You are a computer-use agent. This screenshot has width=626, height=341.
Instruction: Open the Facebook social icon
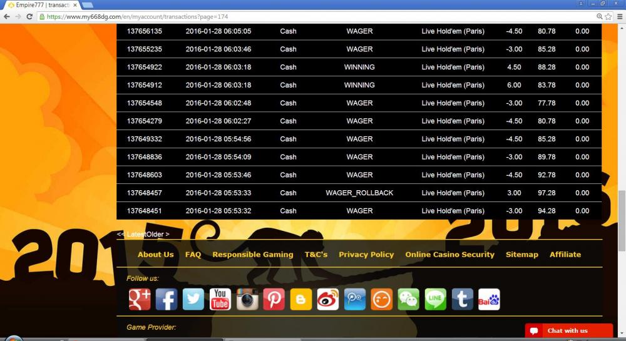(167, 299)
